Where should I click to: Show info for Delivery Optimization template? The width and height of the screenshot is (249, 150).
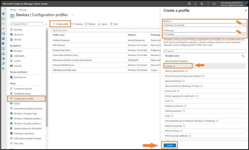click(x=187, y=71)
